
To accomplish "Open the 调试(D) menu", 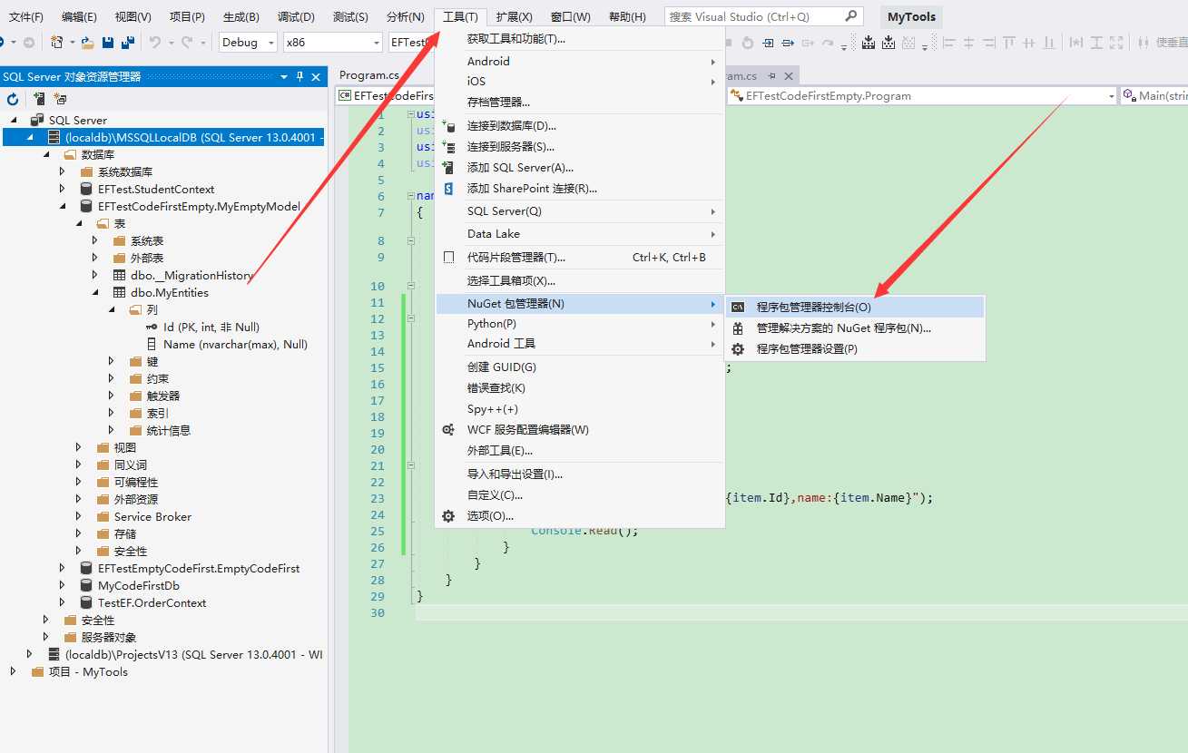I will tap(296, 17).
